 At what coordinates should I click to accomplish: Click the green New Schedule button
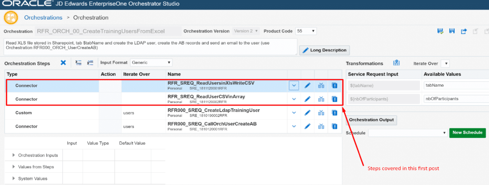[x=468, y=133]
